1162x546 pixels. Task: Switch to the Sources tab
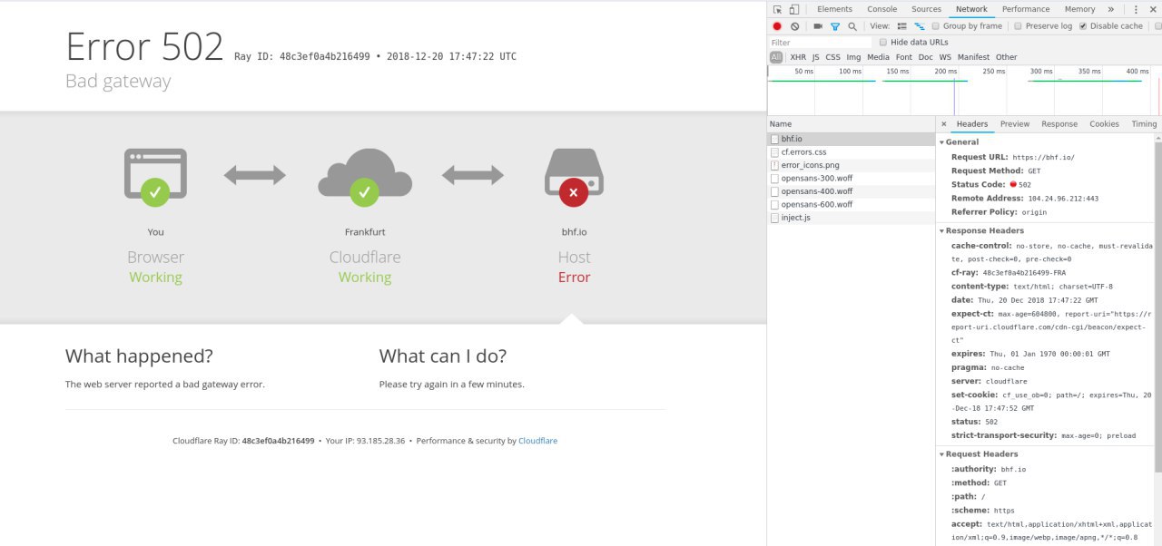[x=927, y=9]
